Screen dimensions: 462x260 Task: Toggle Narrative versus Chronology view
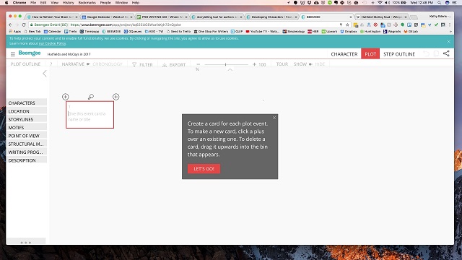(x=88, y=64)
